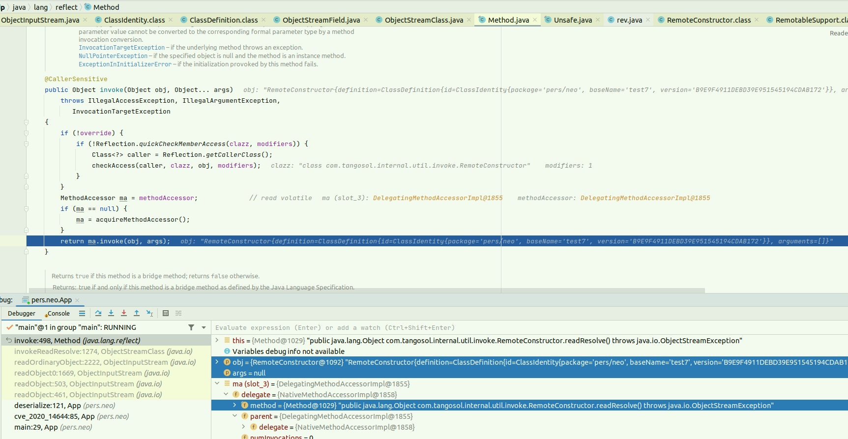Click the Show Execution Point icon
This screenshot has width=848, height=439.
(x=82, y=313)
